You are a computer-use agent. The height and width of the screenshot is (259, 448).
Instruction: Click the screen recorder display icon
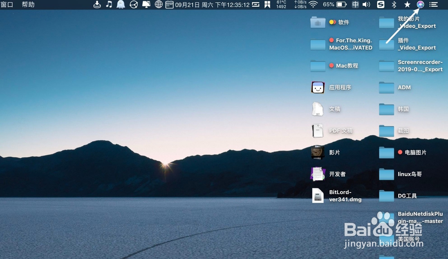146,5
